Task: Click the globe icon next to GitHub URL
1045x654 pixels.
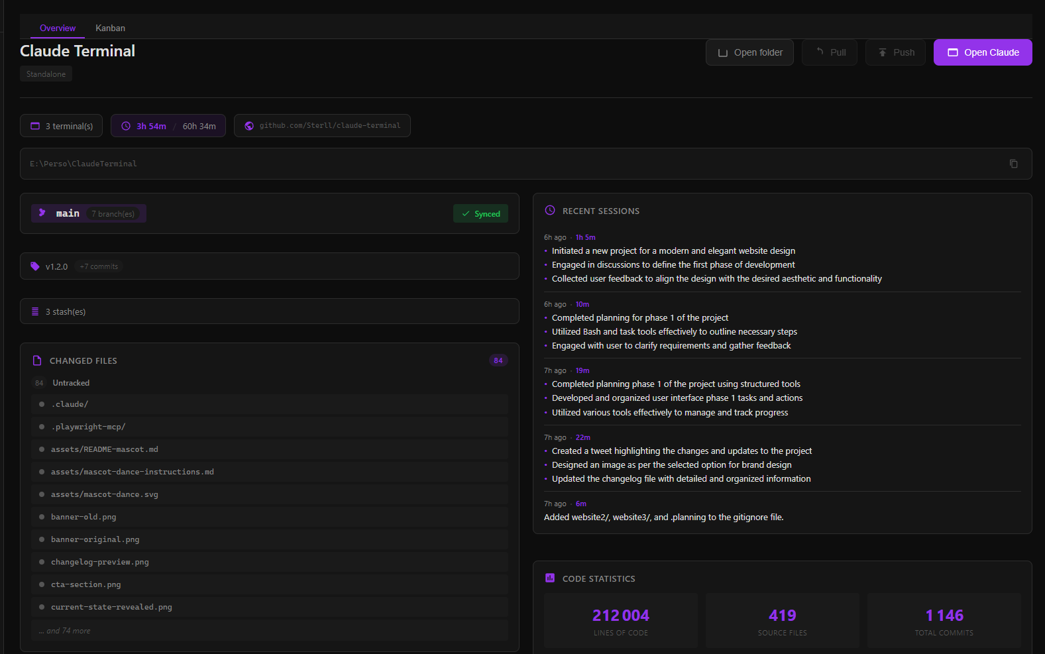Action: [249, 126]
